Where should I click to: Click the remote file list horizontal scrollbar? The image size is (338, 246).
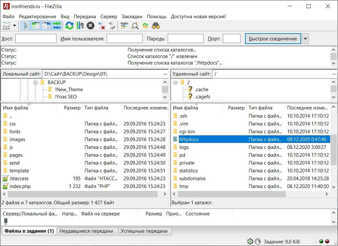[232, 194]
